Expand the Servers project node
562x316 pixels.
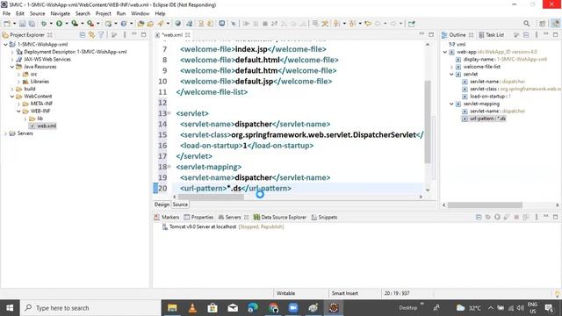tap(6, 133)
